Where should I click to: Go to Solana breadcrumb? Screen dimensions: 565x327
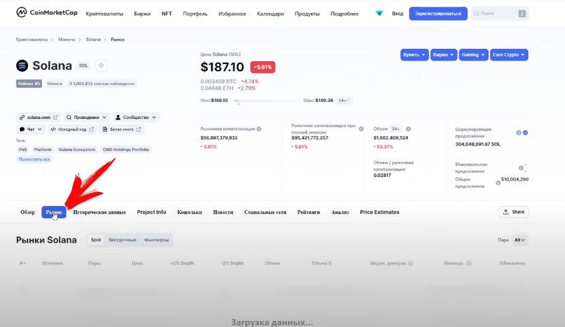pos(93,39)
